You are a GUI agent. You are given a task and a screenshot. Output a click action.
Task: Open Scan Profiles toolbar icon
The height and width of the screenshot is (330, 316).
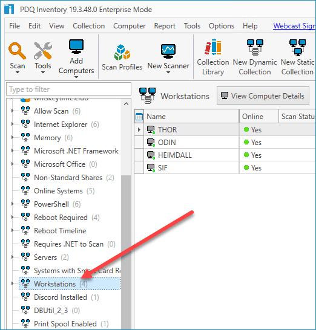click(x=122, y=52)
